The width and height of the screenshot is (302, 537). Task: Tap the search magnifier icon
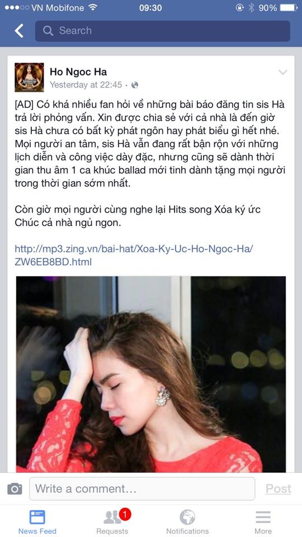(48, 31)
